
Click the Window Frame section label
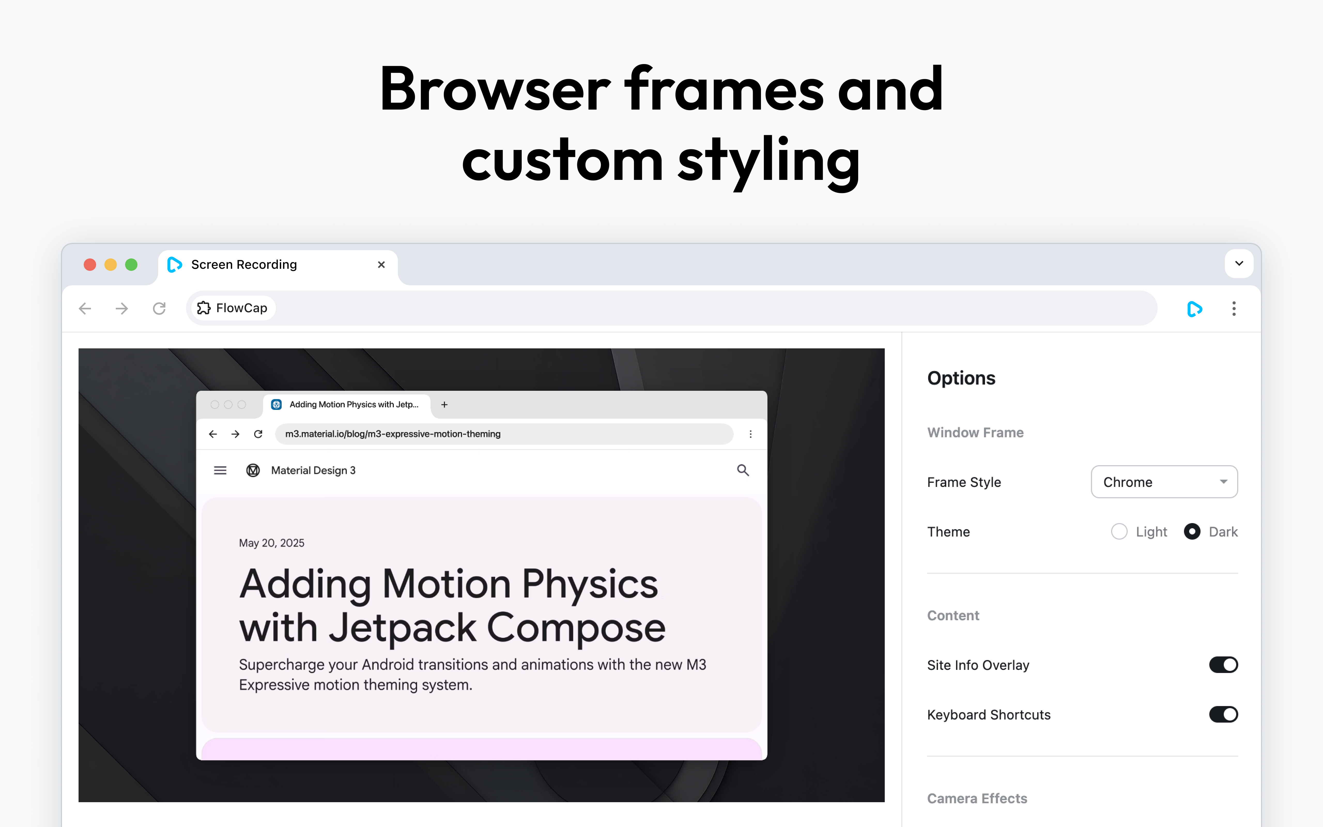point(975,433)
